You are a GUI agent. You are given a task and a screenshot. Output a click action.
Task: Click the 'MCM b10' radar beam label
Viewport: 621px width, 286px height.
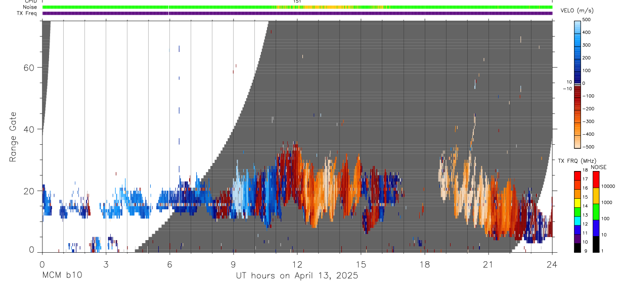point(62,276)
